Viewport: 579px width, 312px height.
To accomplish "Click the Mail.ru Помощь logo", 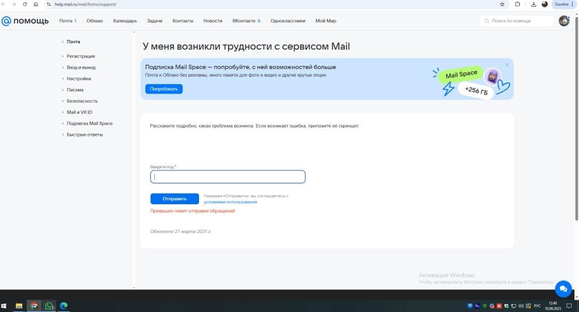I will 25,21.
